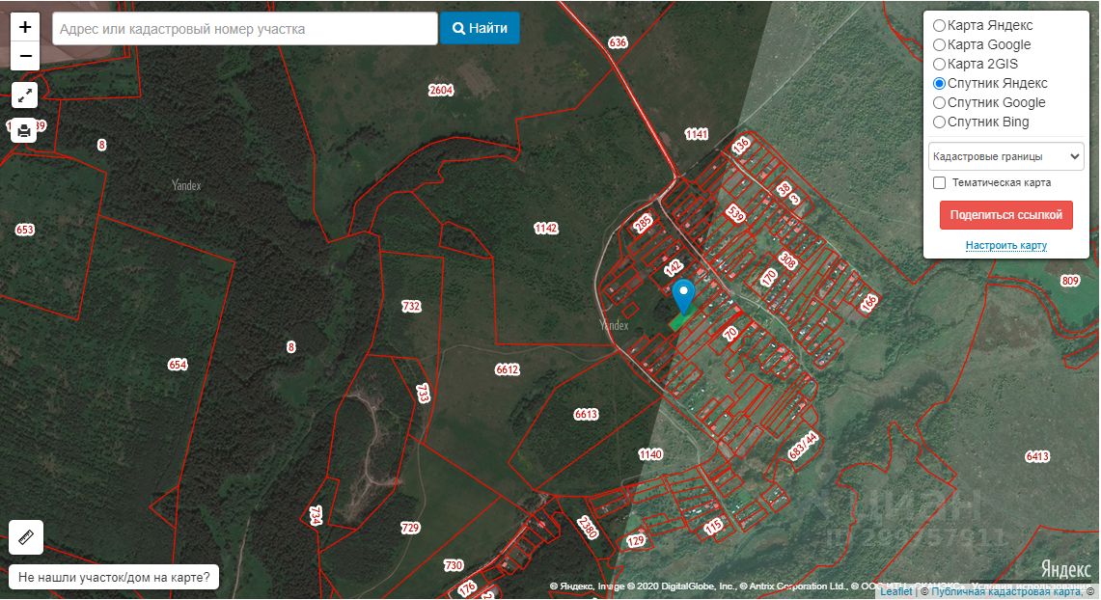Print the map using printer icon

[24, 130]
